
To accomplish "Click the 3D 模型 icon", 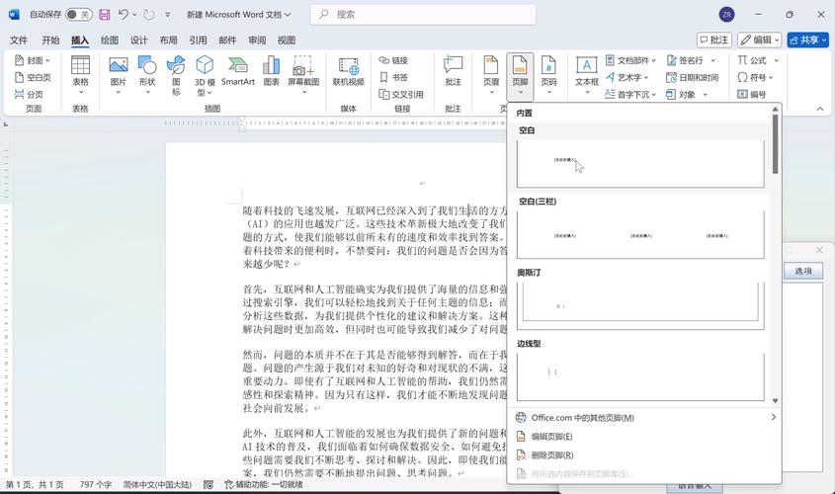I will [205, 65].
